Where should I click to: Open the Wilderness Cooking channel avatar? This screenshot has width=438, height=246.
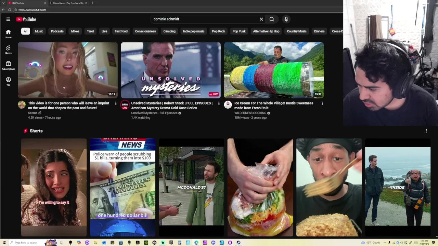point(228,105)
